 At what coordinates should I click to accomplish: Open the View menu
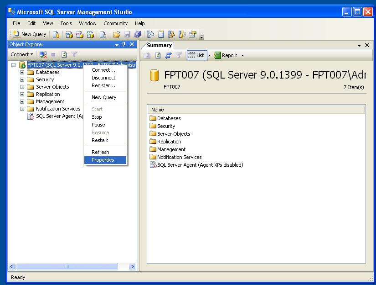tap(48, 23)
